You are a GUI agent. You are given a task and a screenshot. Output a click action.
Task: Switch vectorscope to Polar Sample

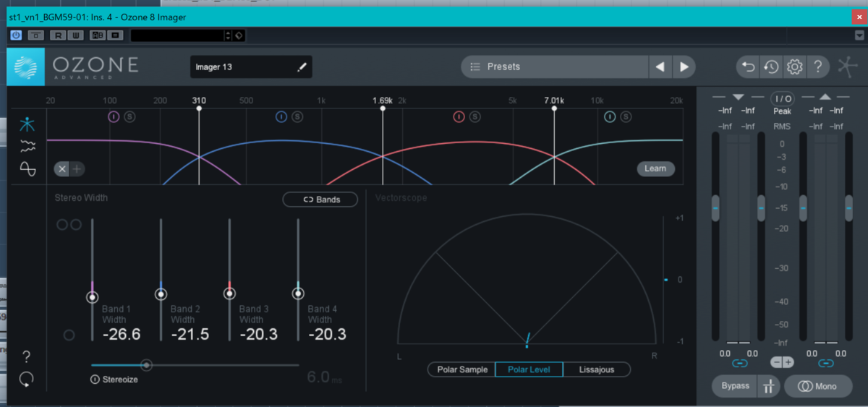pos(461,369)
